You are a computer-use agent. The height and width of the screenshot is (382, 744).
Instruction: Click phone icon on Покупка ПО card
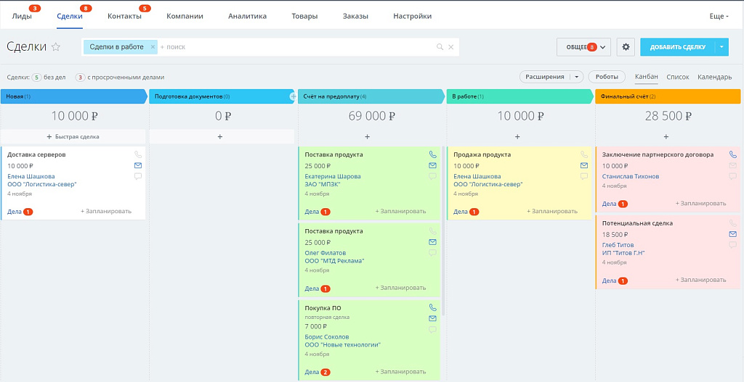click(x=433, y=307)
